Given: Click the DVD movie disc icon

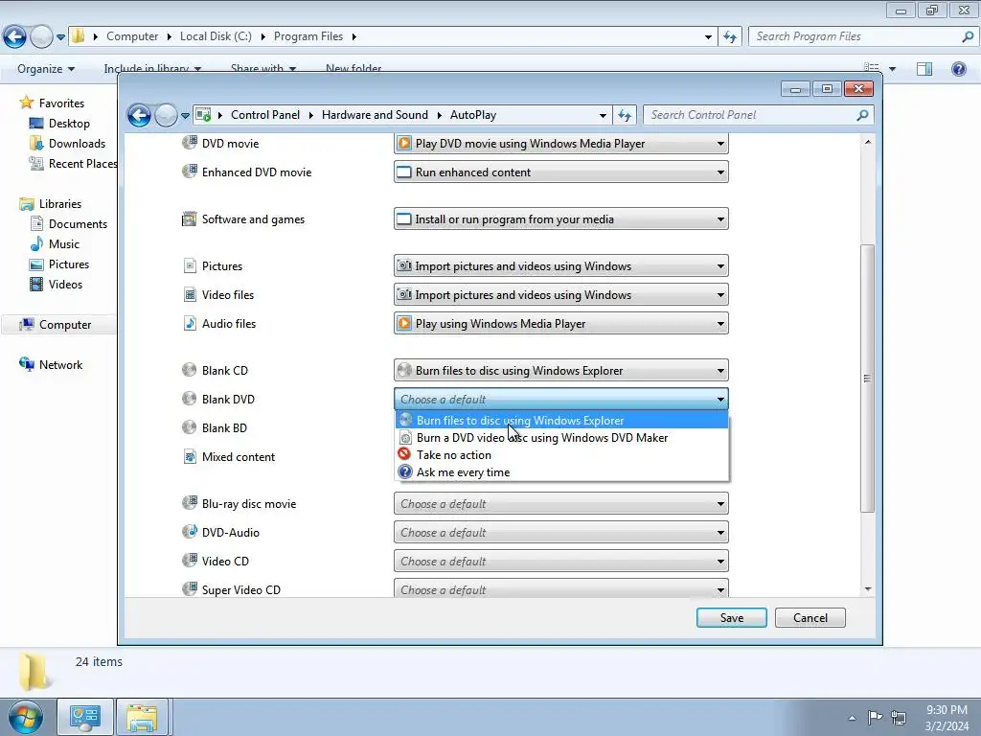Looking at the screenshot, I should click(190, 143).
